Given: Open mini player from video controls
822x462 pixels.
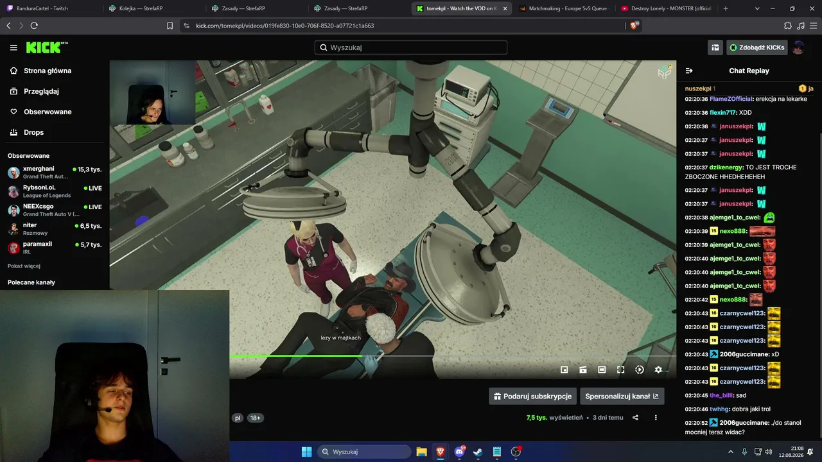Looking at the screenshot, I should 564,370.
